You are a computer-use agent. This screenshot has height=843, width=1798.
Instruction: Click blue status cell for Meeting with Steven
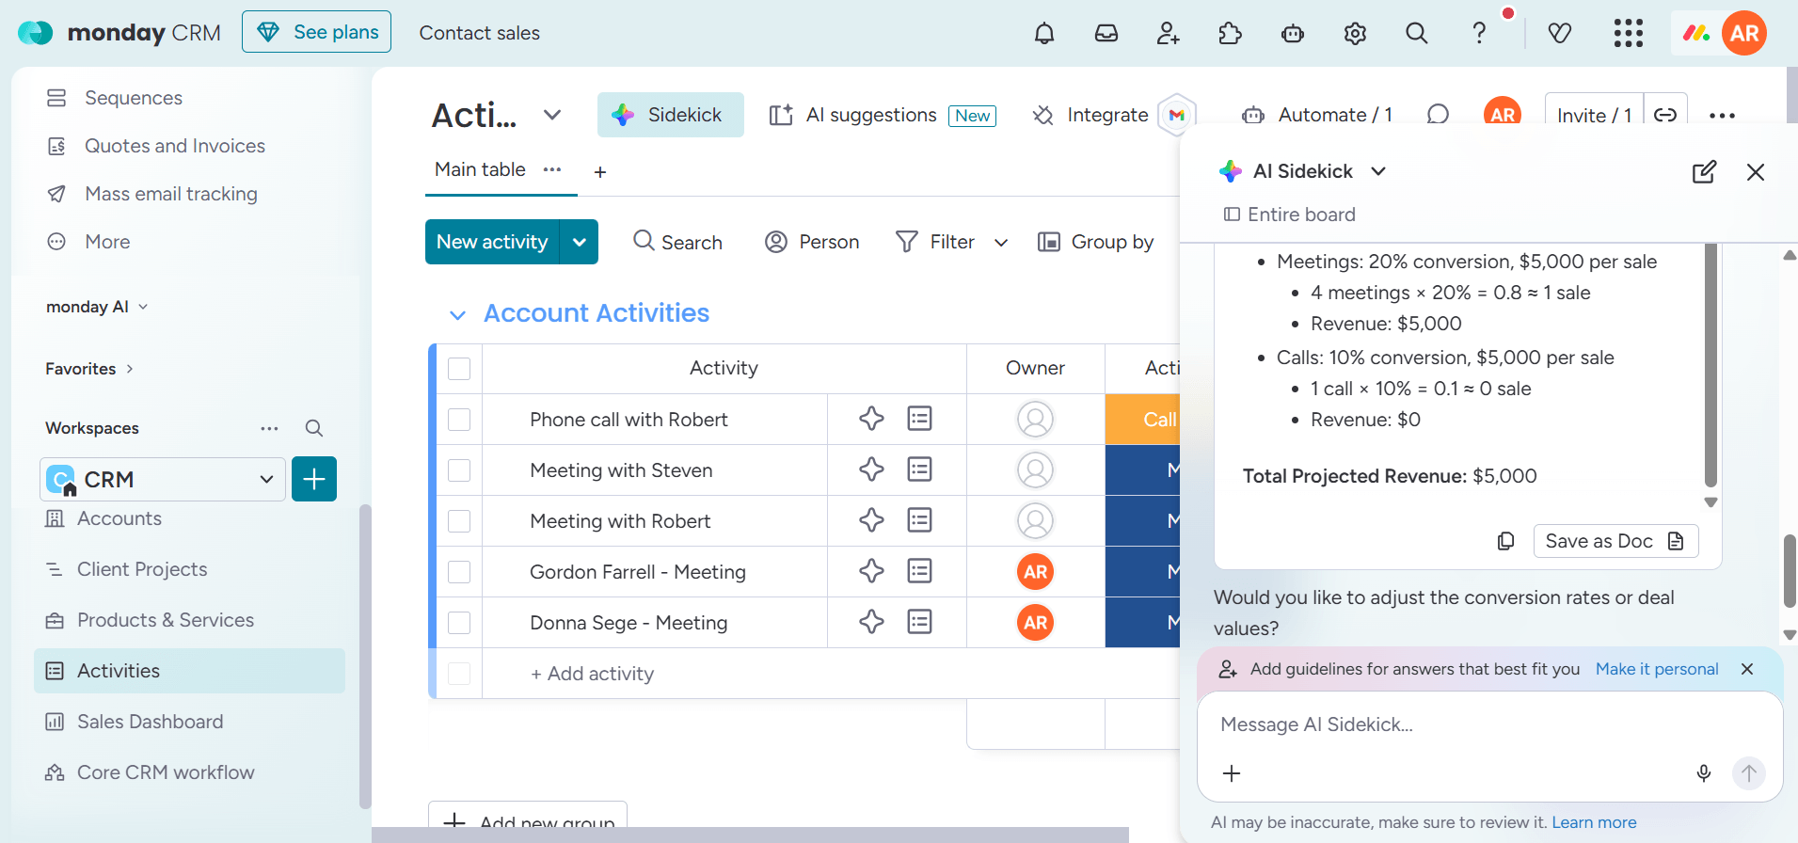pos(1142,470)
